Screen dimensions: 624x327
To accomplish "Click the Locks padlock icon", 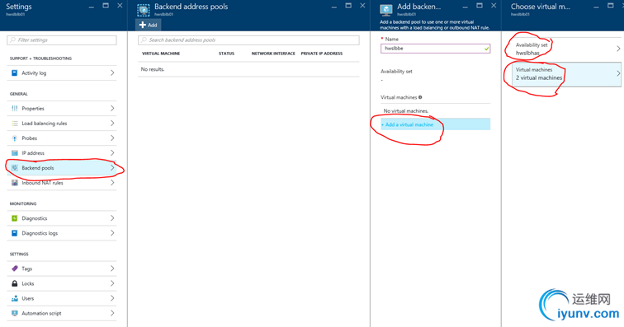I will (14, 283).
